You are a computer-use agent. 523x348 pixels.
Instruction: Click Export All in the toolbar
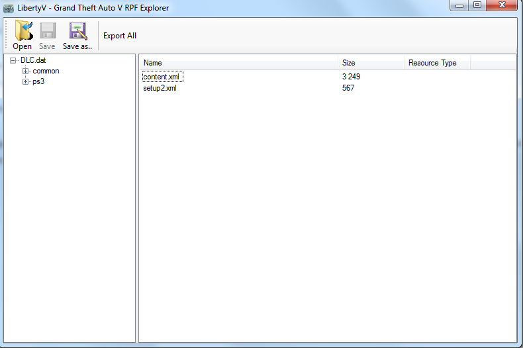(x=120, y=36)
